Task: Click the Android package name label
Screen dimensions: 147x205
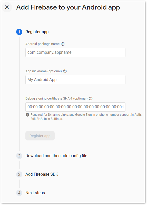Action: click(x=43, y=44)
